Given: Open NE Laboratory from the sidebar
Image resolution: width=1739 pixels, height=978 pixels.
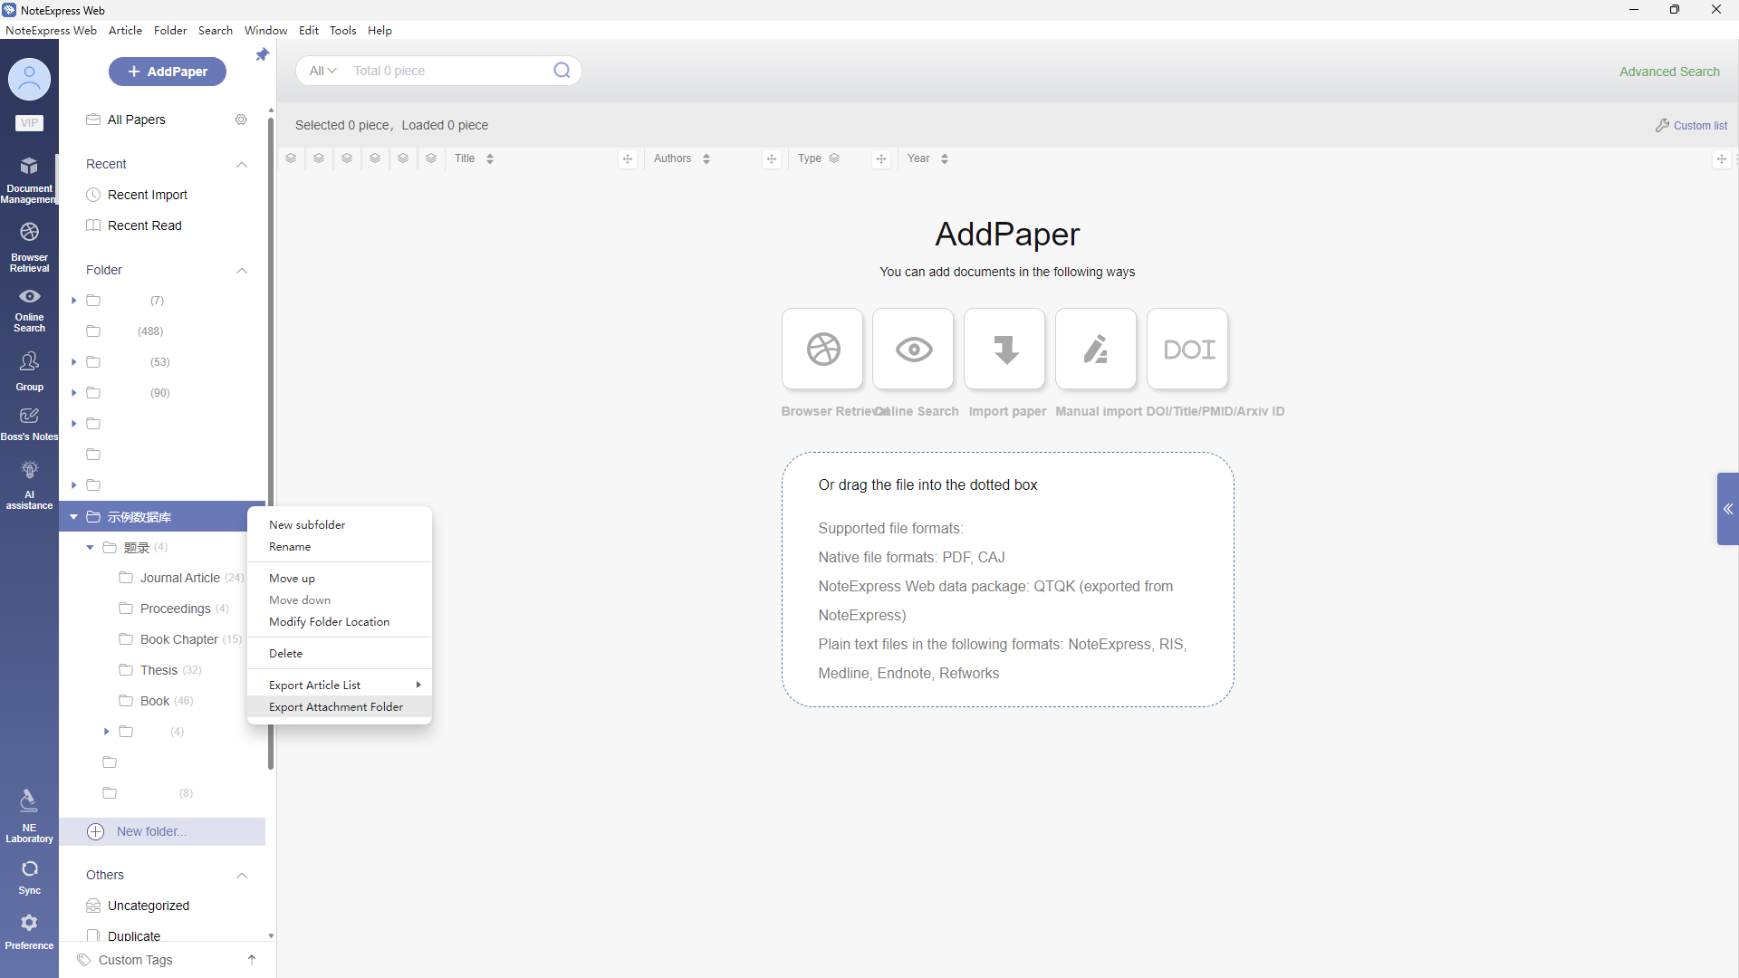Looking at the screenshot, I should click(29, 814).
